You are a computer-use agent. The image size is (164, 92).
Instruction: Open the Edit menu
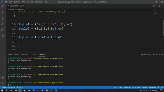(11, 2)
